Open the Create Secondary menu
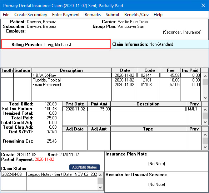The height and width of the screenshot is (193, 209). pos(31,15)
